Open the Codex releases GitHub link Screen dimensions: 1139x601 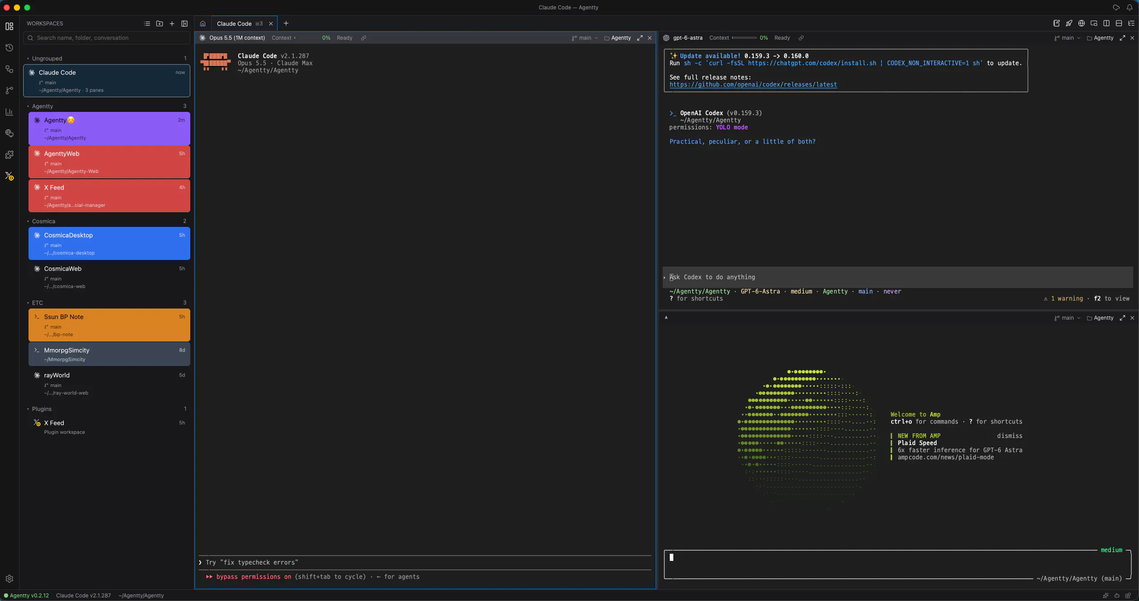coord(753,85)
